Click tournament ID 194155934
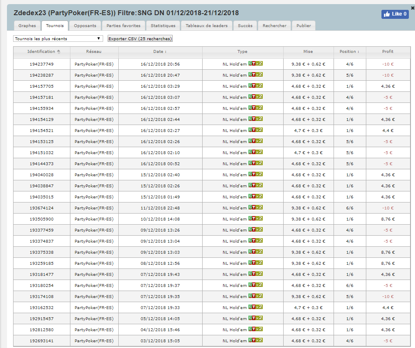This screenshot has width=415, height=348. point(42,108)
